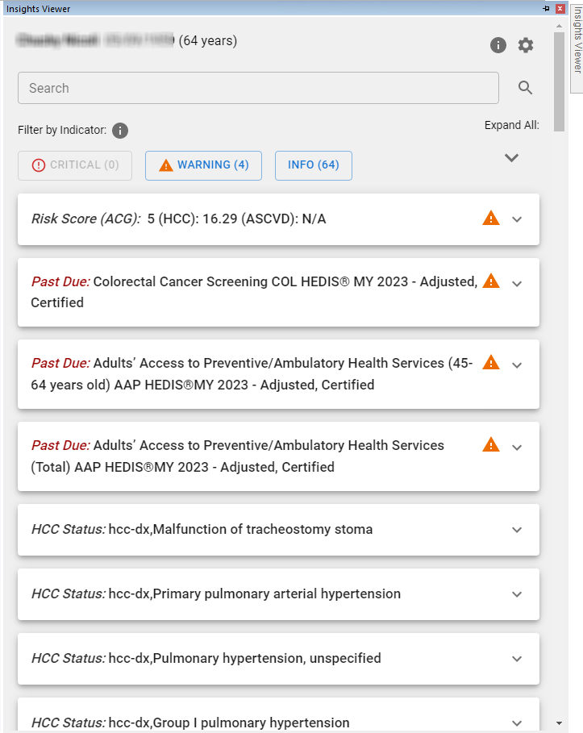The image size is (583, 733).
Task: Click the search magnifier icon
Action: [x=525, y=87]
